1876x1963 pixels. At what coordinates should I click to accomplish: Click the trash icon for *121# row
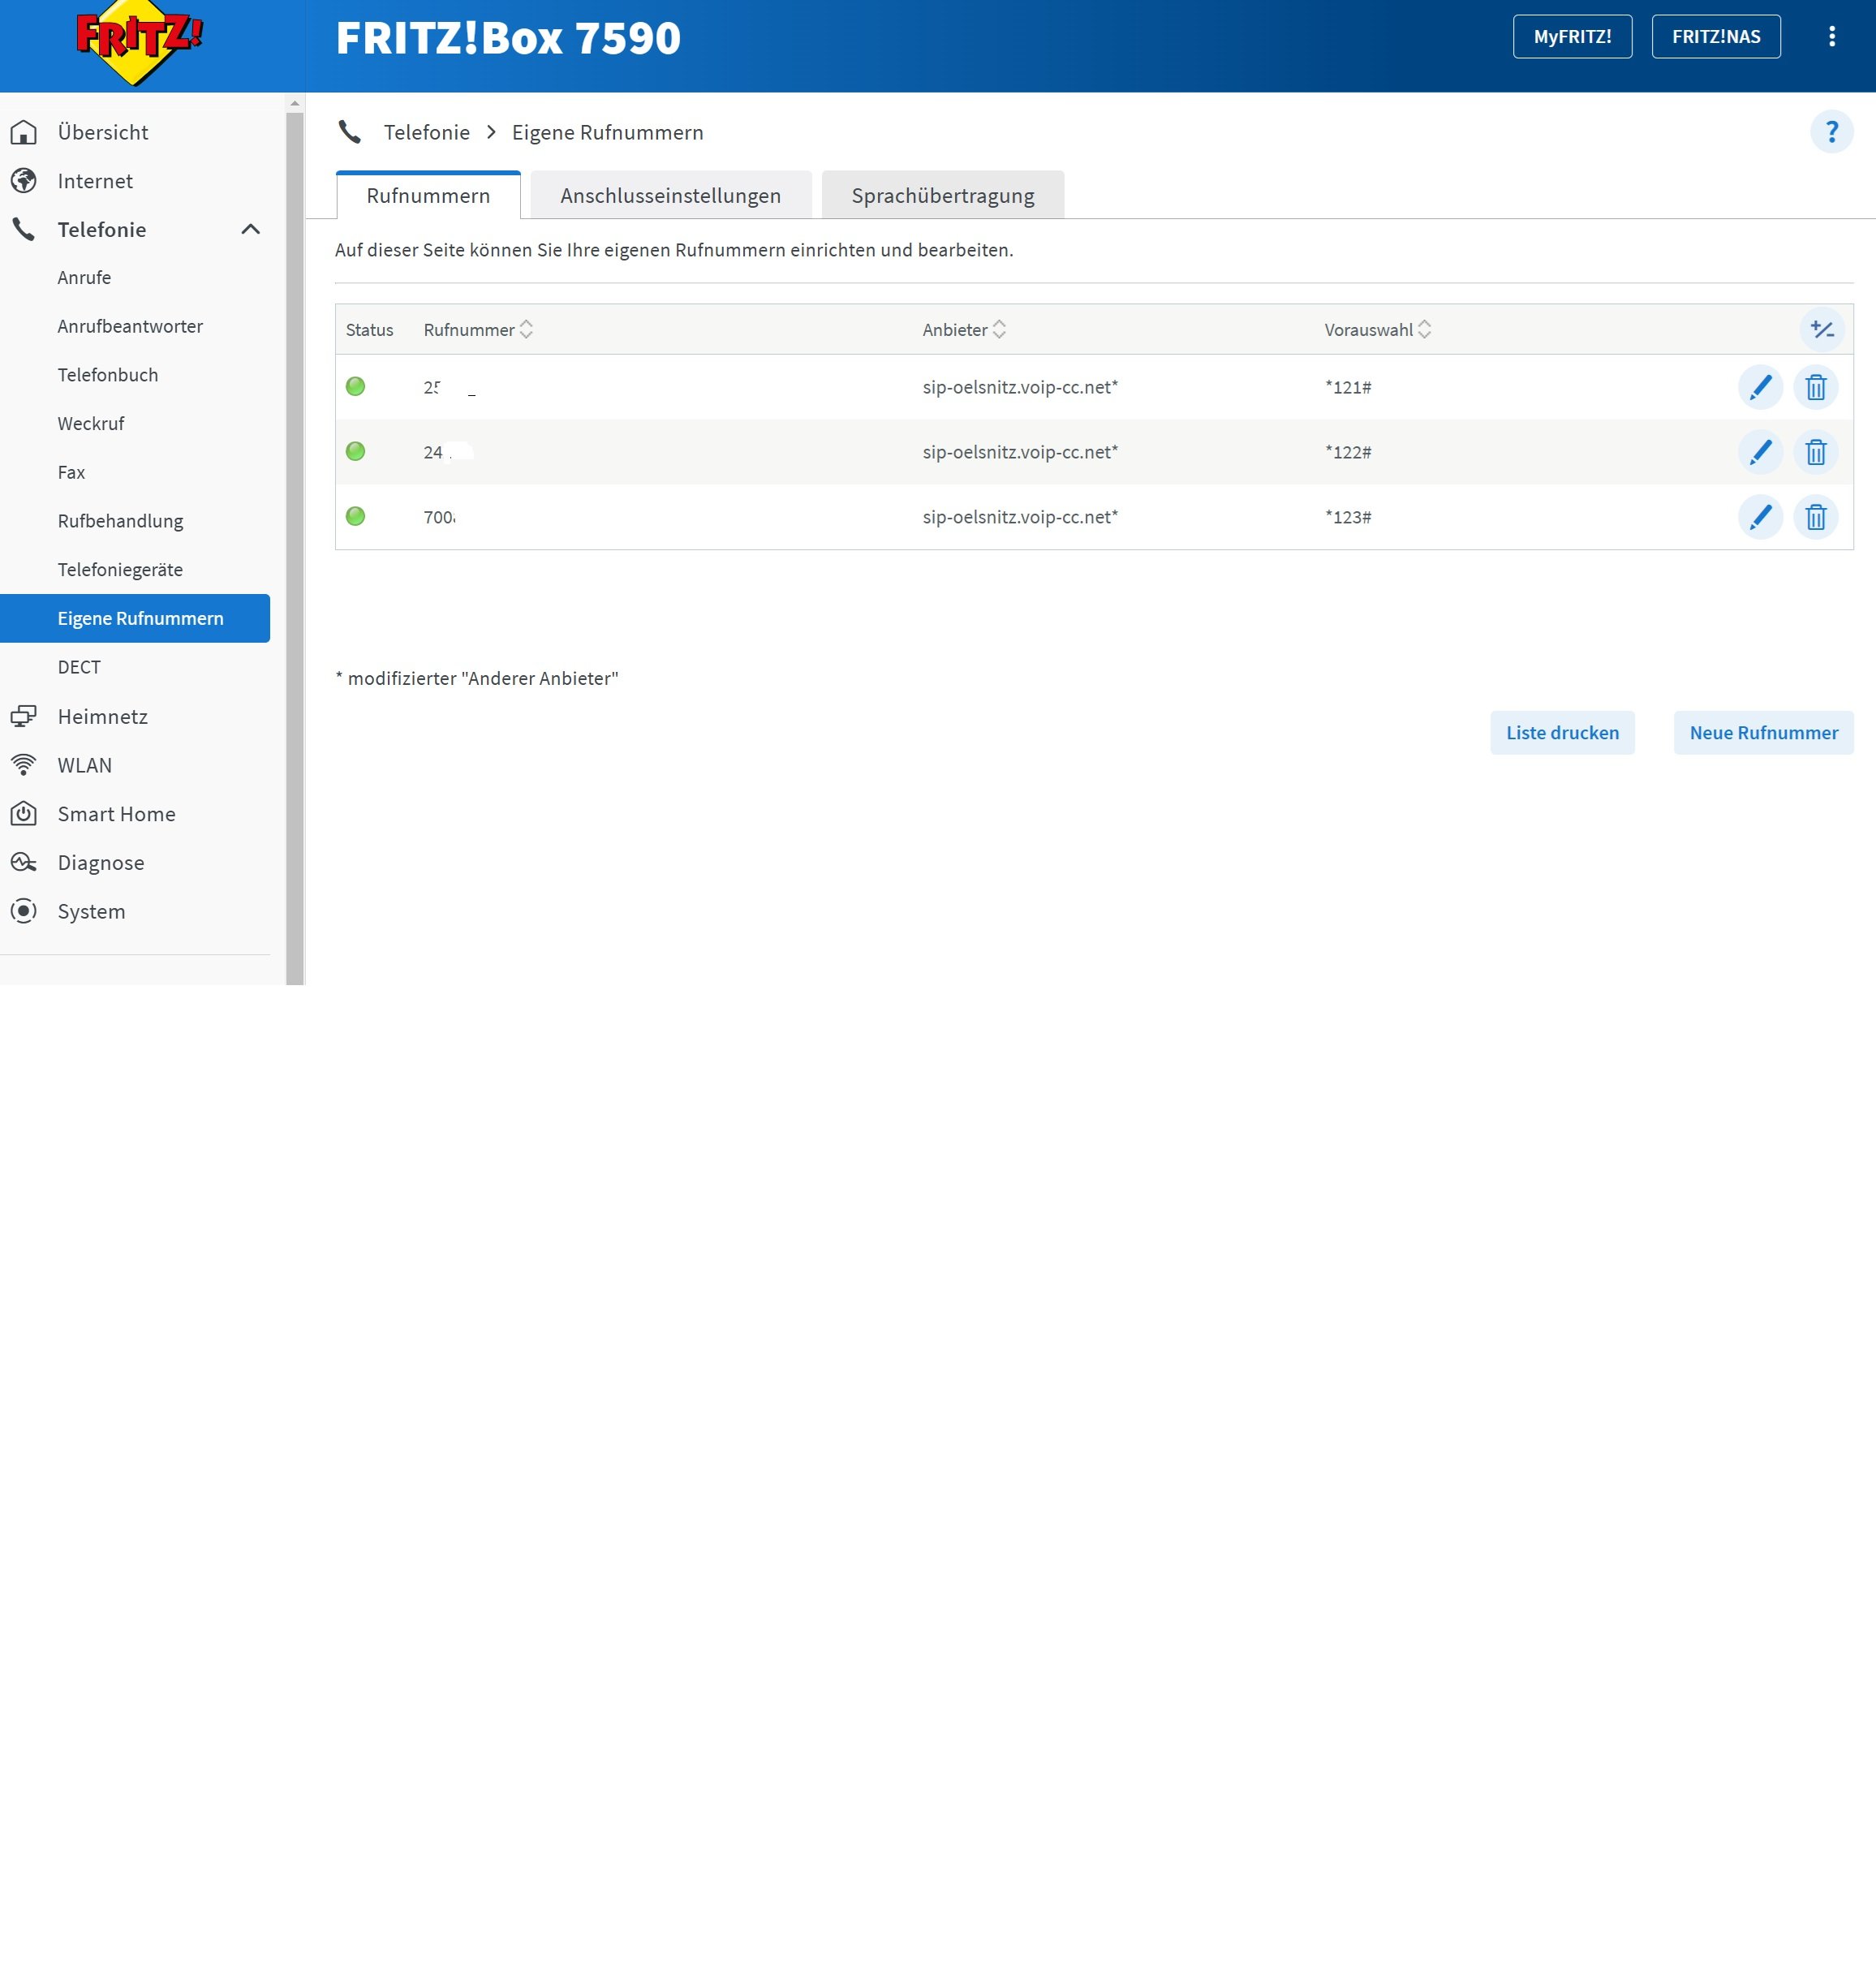1815,387
